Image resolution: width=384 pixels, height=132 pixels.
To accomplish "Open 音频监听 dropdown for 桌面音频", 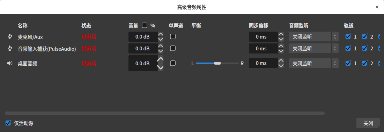I will (x=314, y=63).
